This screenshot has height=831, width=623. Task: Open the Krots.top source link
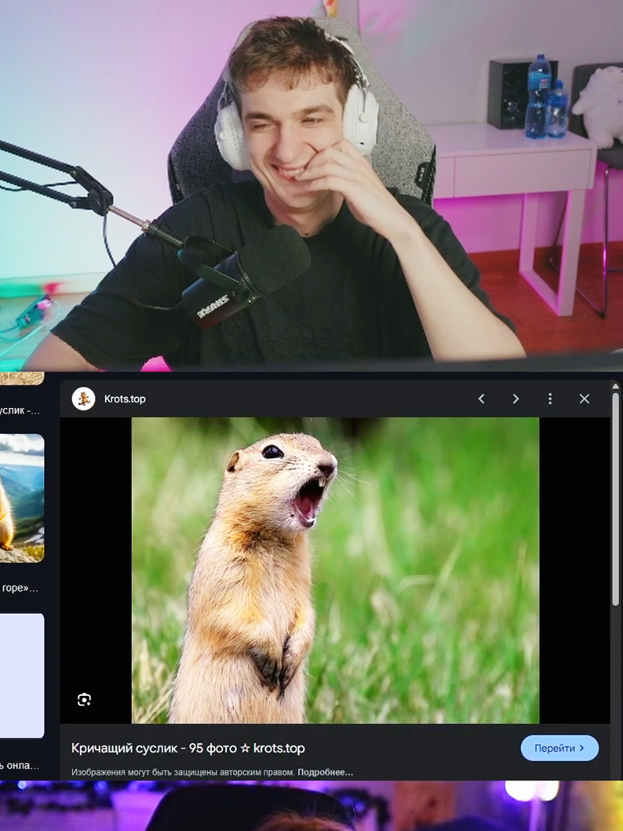point(125,399)
